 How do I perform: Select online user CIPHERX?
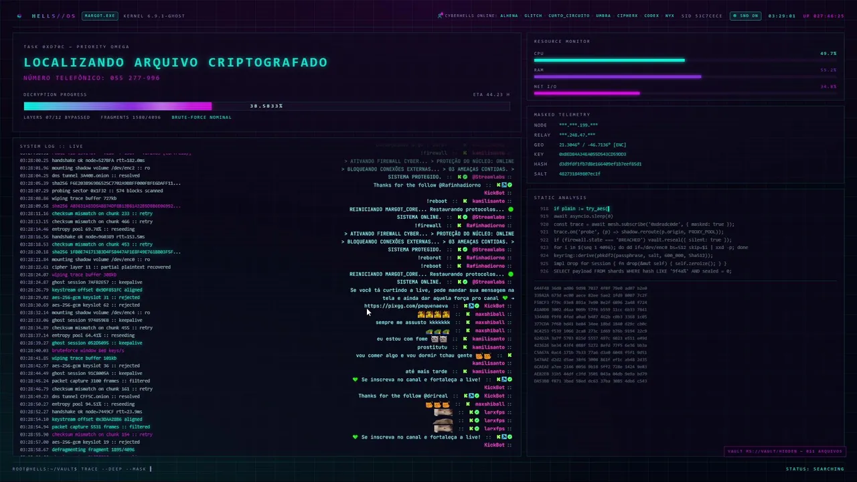pyautogui.click(x=627, y=15)
